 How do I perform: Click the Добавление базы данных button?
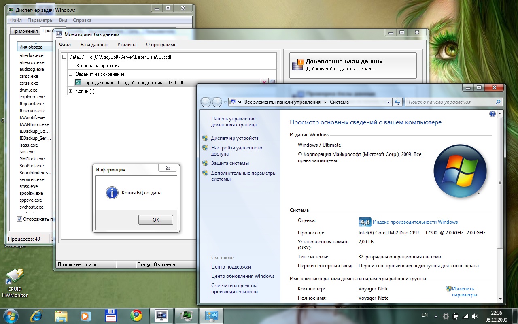[353, 65]
